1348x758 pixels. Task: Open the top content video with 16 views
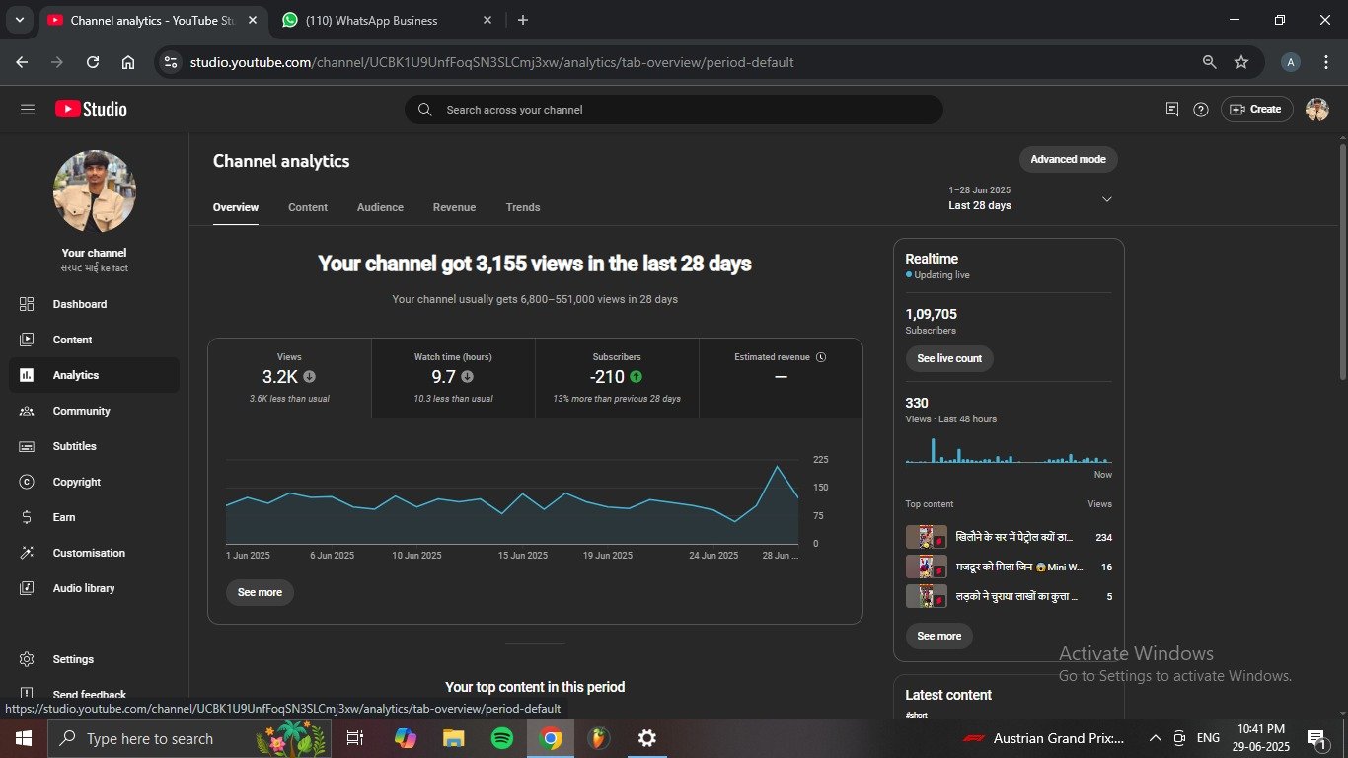[1009, 567]
